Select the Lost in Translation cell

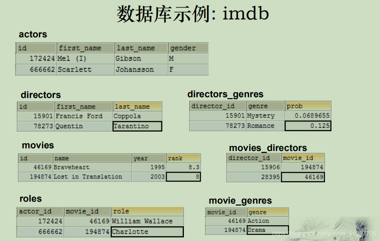point(92,177)
